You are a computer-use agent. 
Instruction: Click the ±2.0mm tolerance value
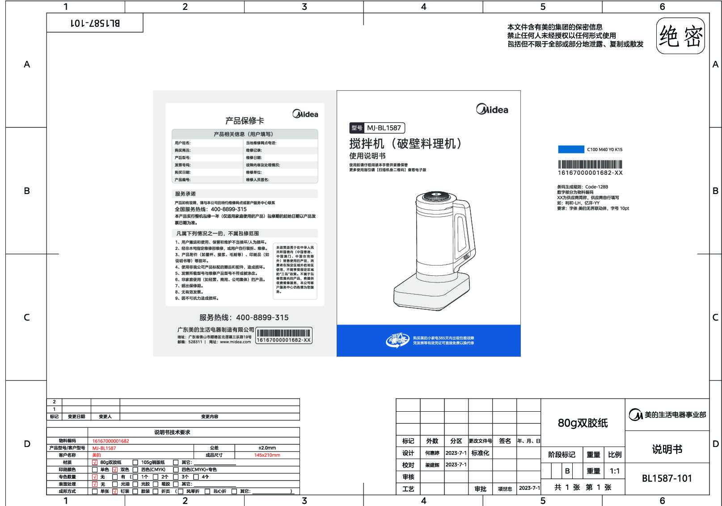coord(267,448)
